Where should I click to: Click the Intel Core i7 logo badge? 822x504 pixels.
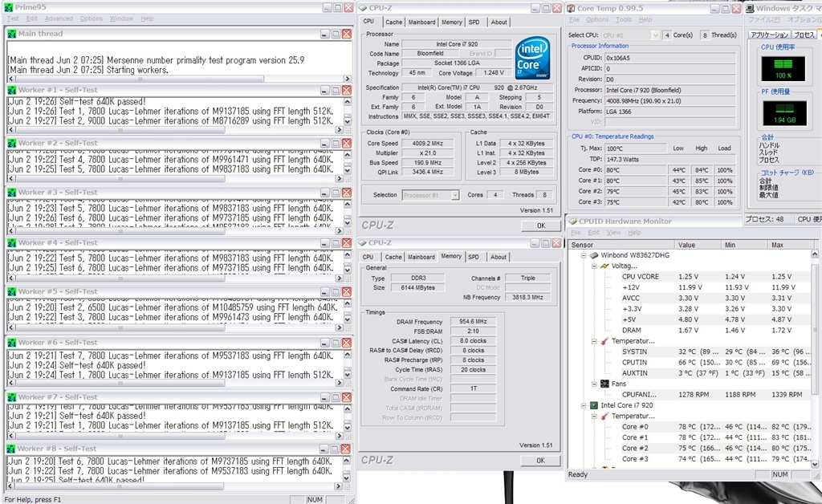pos(532,56)
